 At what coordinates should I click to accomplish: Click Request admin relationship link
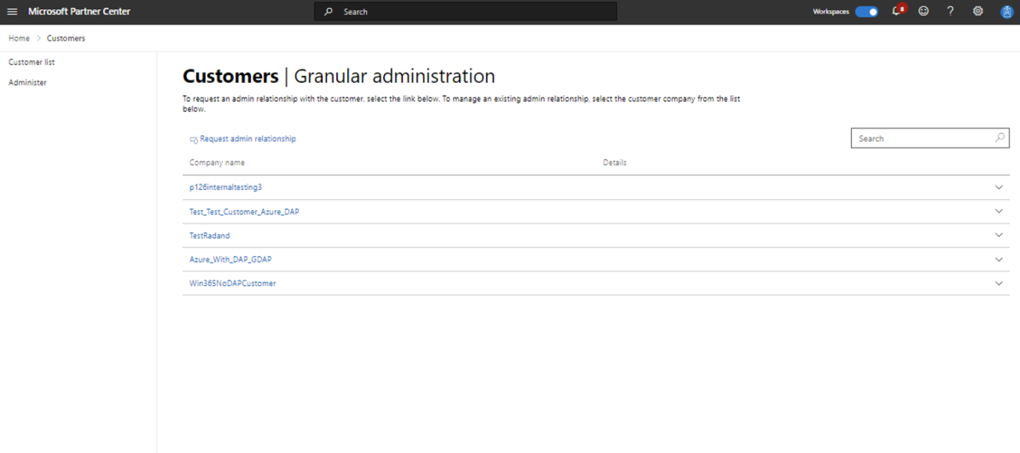[247, 138]
